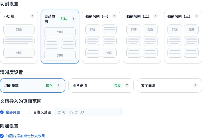Click the 默认 badge on 自动检测
This screenshot has height=140, width=202.
coord(64,19)
